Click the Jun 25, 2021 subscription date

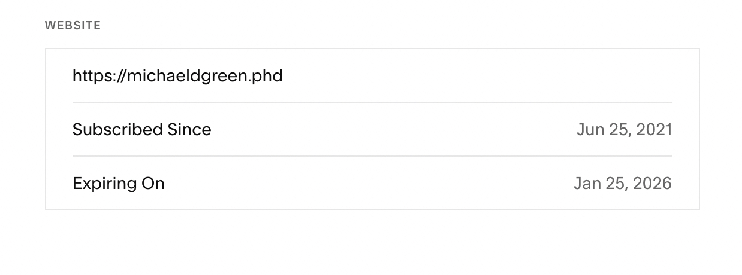click(624, 130)
